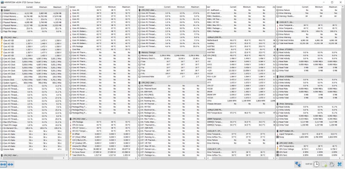Viewport: 345px width, 169px height.
Task: Select the Motherboard temperature row
Action: pos(241,41)
